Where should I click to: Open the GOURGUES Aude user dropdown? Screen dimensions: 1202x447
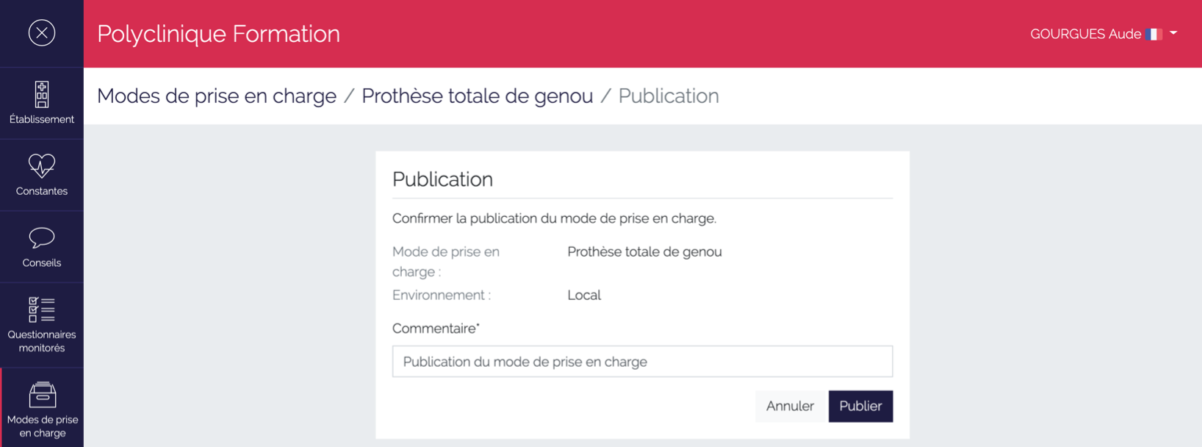1087,34
